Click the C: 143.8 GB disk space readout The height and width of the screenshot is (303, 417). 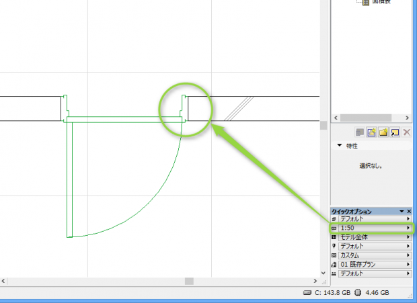point(332,293)
